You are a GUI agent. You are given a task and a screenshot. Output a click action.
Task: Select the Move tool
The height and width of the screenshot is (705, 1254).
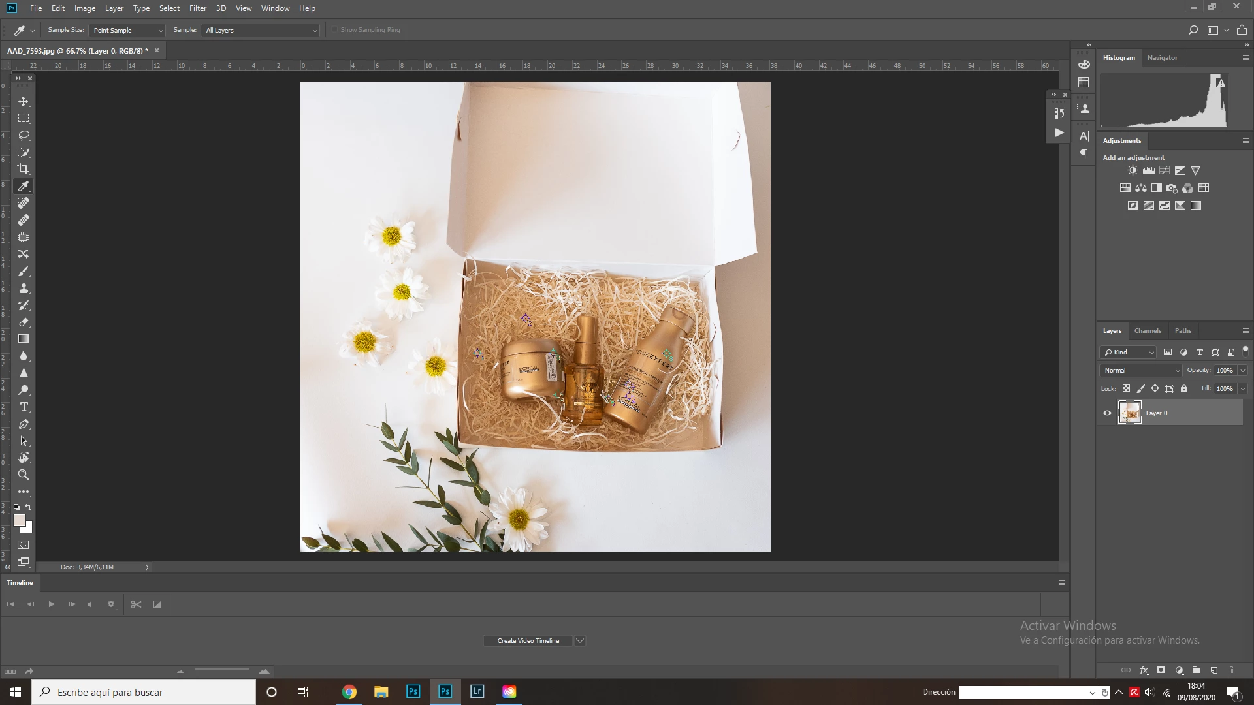24,102
